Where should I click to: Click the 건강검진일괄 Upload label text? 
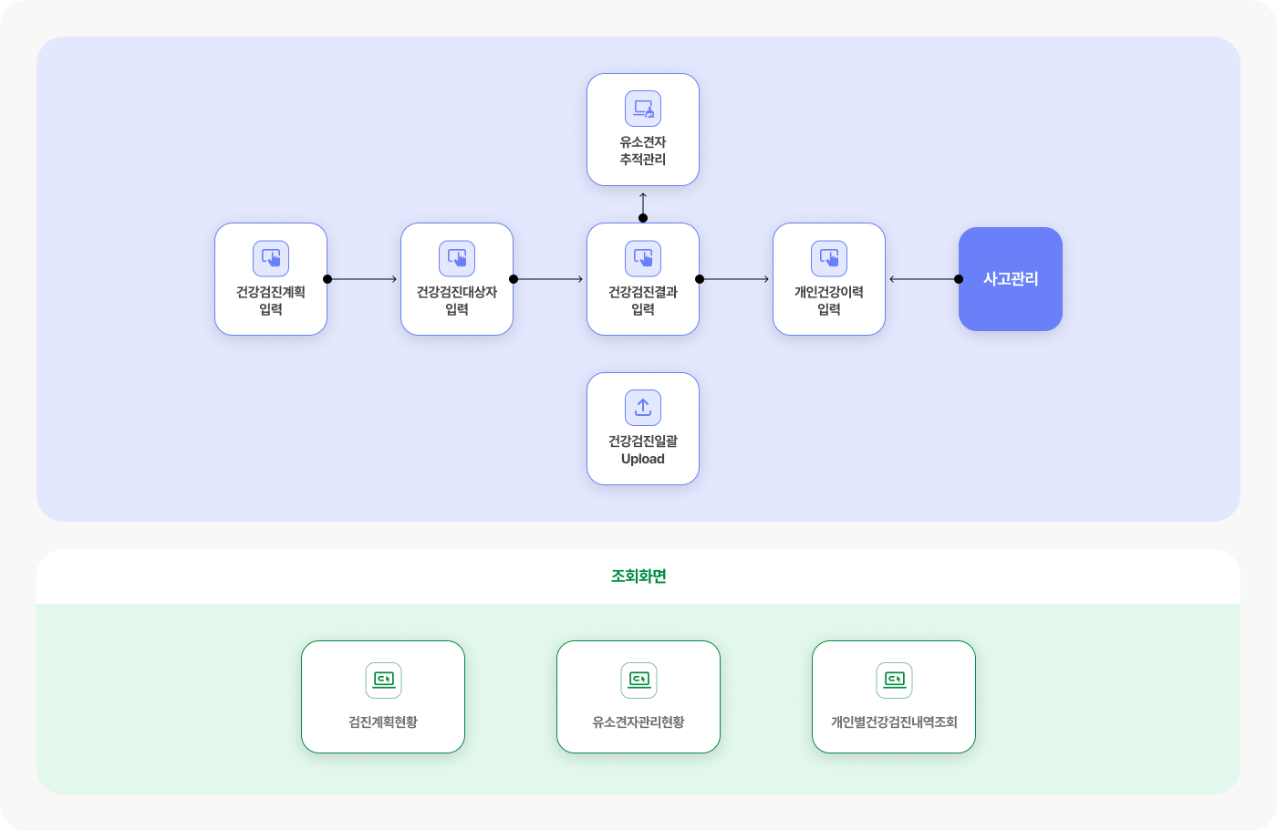point(643,450)
